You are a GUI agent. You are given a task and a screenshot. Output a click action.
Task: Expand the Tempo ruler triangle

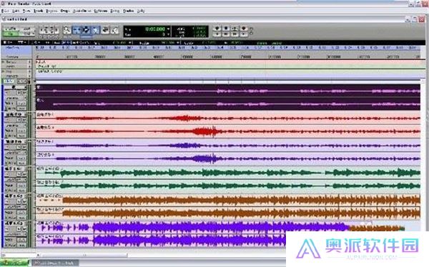tap(4, 62)
